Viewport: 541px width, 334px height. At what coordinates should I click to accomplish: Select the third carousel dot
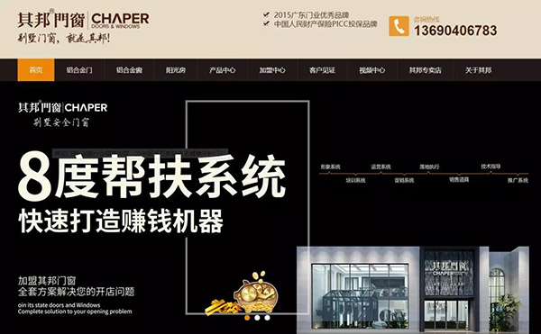(267, 318)
